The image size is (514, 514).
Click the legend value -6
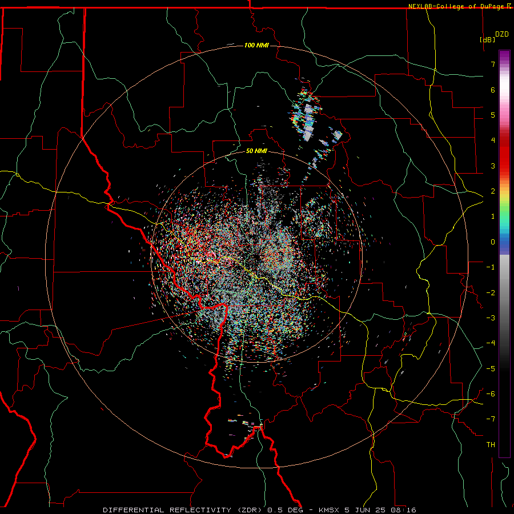(491, 394)
